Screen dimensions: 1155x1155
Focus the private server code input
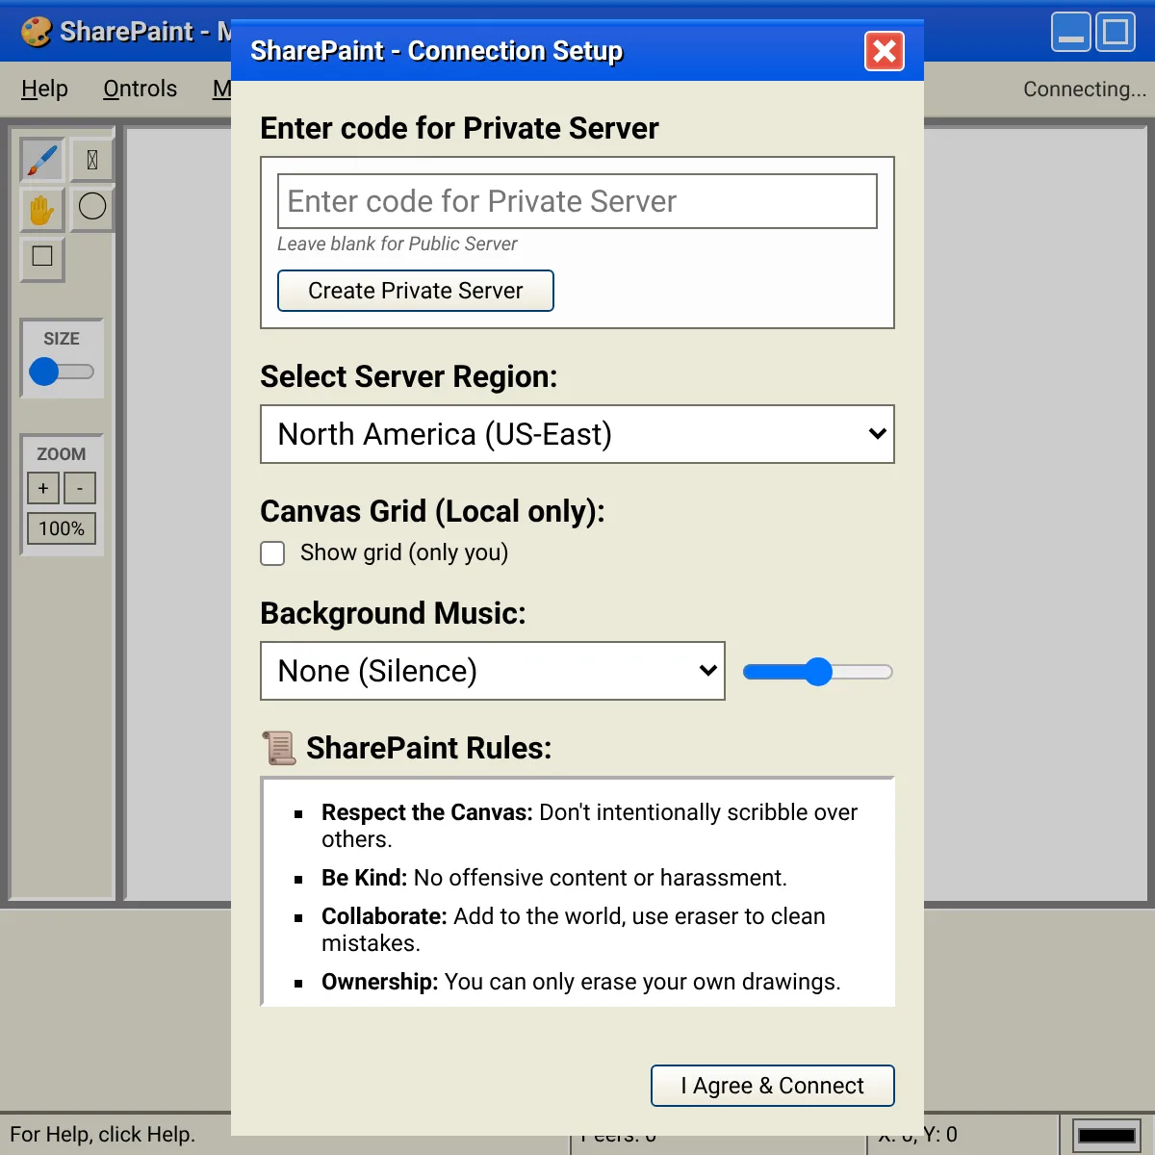point(577,201)
